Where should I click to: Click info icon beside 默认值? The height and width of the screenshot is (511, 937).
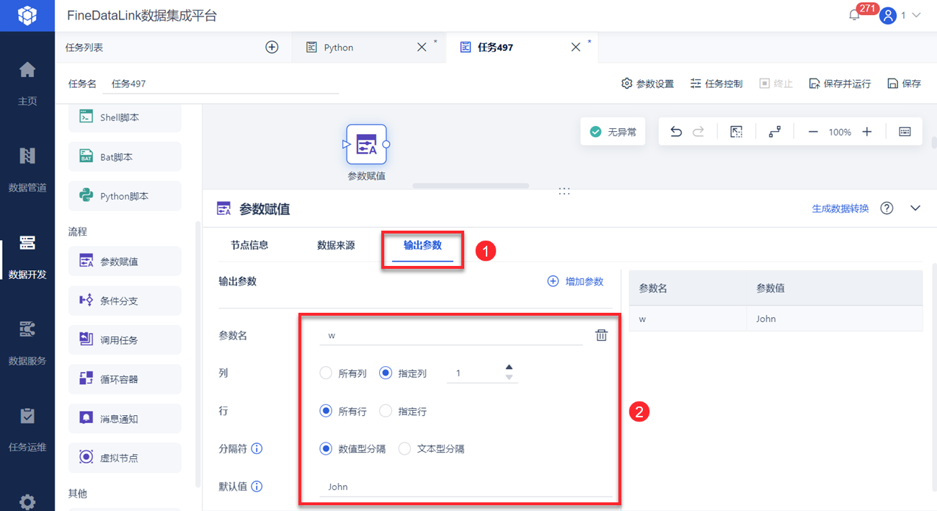click(257, 486)
